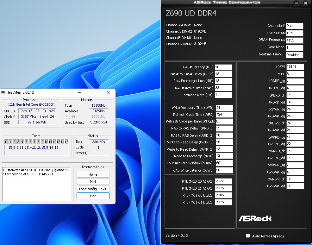Click the tWTR_L value field
This screenshot has width=312, height=245.
[x=224, y=142]
